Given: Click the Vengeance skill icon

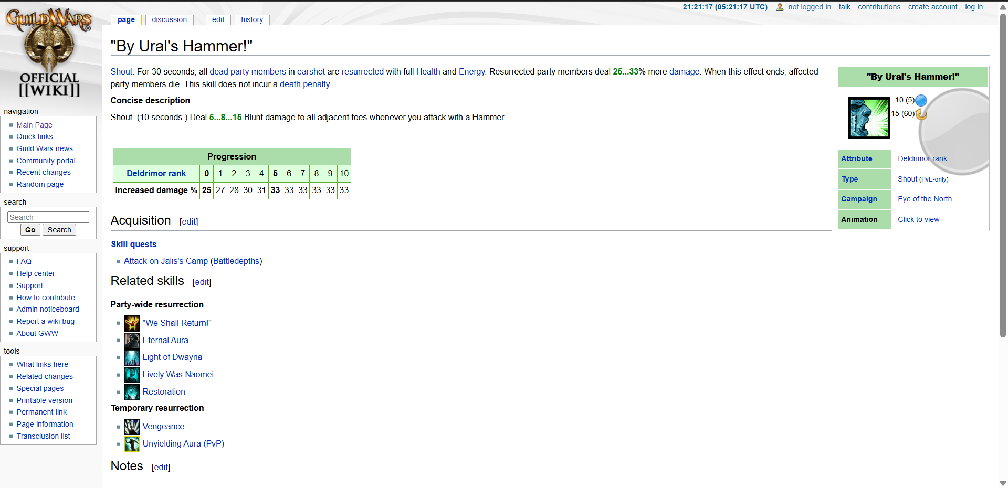Looking at the screenshot, I should point(132,427).
